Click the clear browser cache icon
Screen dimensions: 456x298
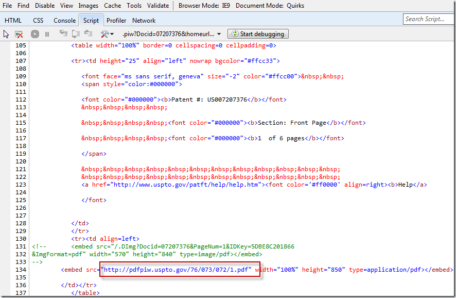pyautogui.click(x=19, y=35)
